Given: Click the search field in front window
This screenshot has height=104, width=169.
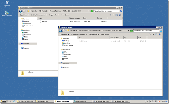Looking at the screenshot, I should pos(146,31).
